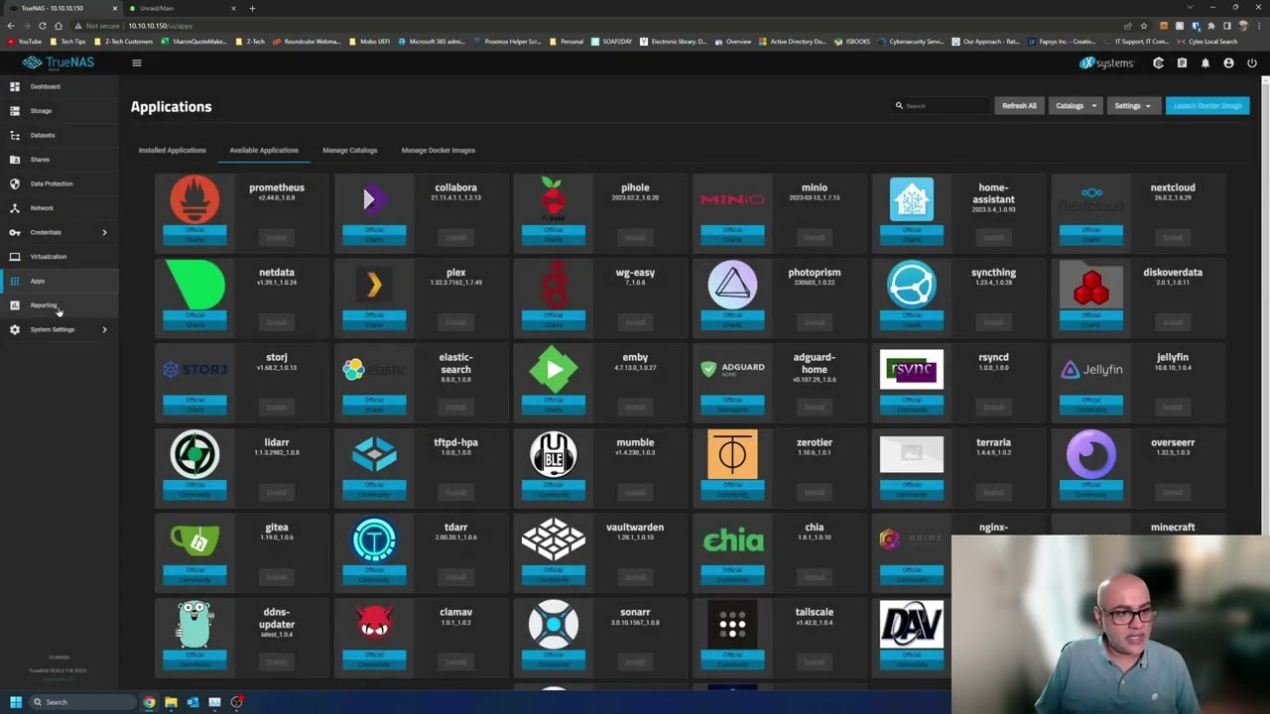Click the diskoverdata red cubes icon
This screenshot has width=1270, height=714.
click(x=1091, y=285)
